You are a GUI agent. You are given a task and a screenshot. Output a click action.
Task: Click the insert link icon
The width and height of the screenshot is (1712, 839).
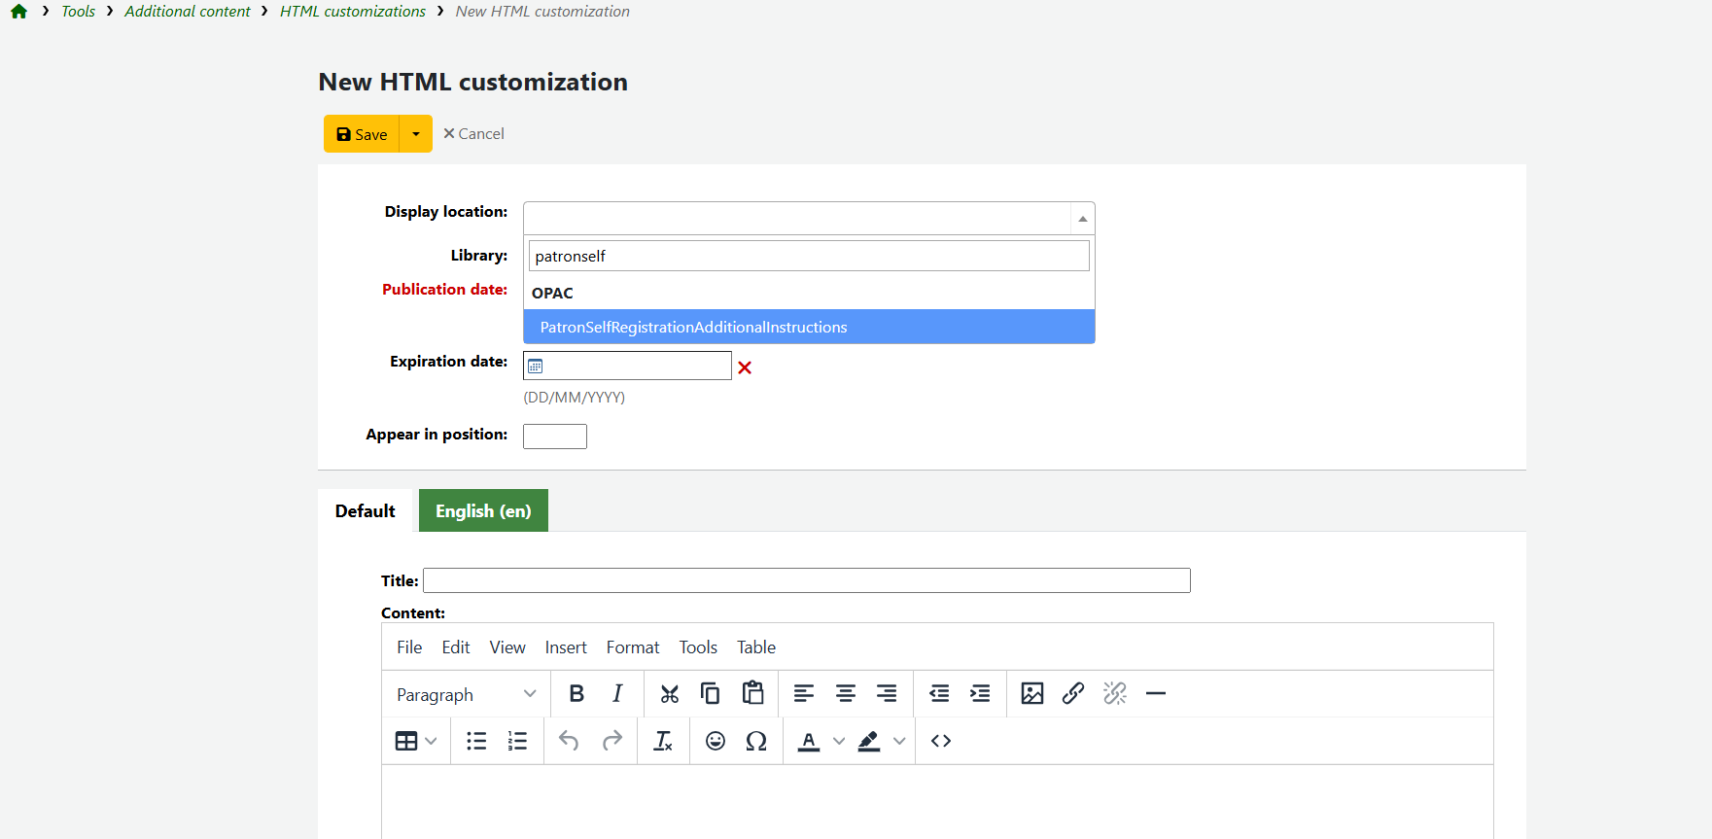pos(1073,693)
